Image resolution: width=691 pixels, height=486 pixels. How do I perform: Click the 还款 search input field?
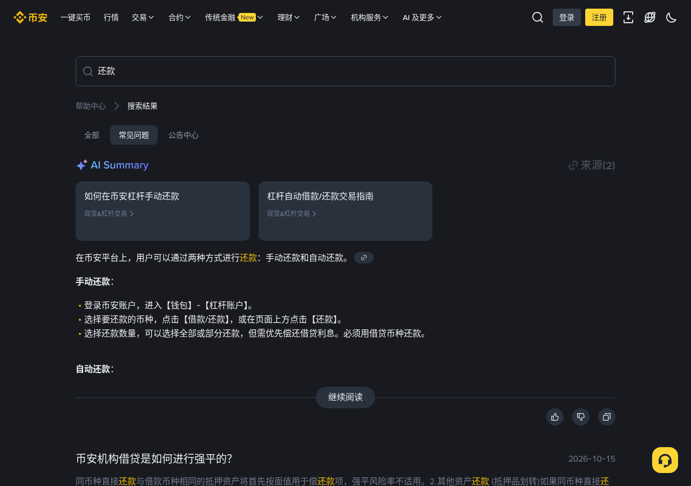(x=345, y=71)
